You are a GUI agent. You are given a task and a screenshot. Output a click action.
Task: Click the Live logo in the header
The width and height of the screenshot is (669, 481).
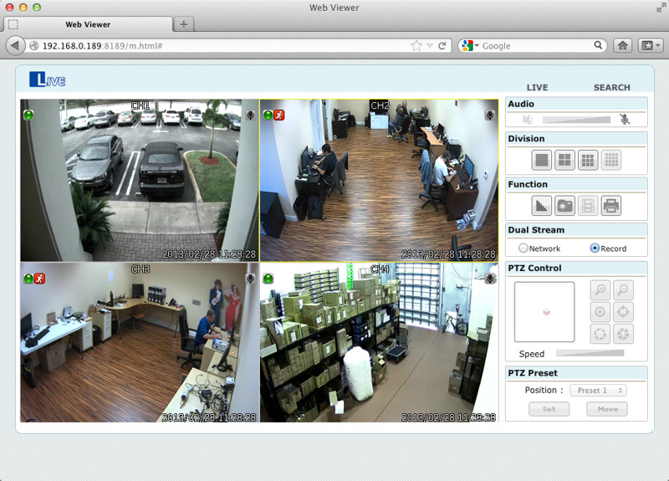48,79
